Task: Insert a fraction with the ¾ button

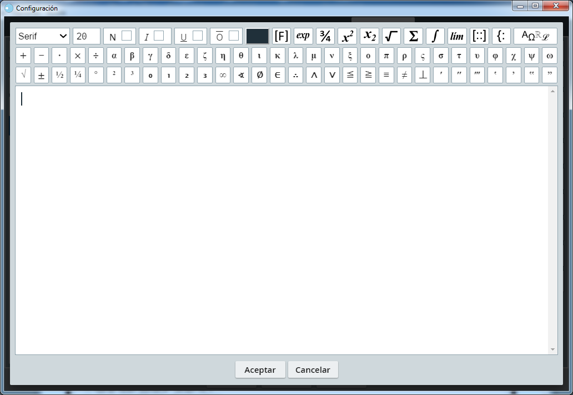Action: pyautogui.click(x=325, y=36)
